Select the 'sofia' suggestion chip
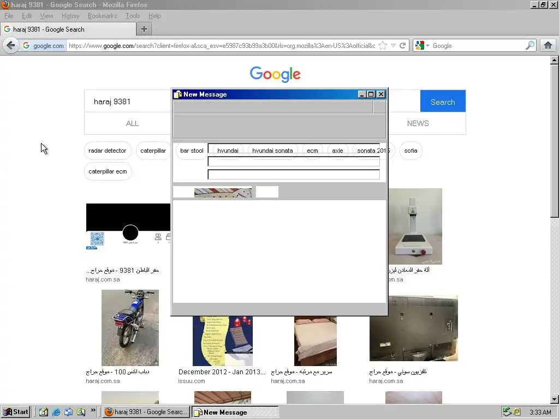 point(411,151)
